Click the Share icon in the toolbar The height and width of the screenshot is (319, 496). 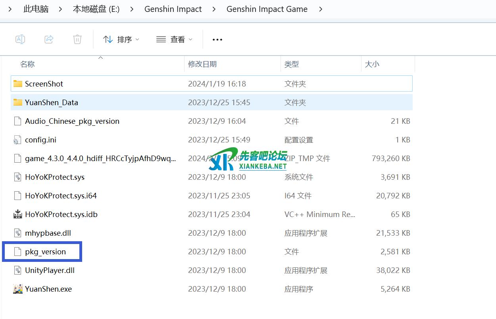tap(49, 39)
